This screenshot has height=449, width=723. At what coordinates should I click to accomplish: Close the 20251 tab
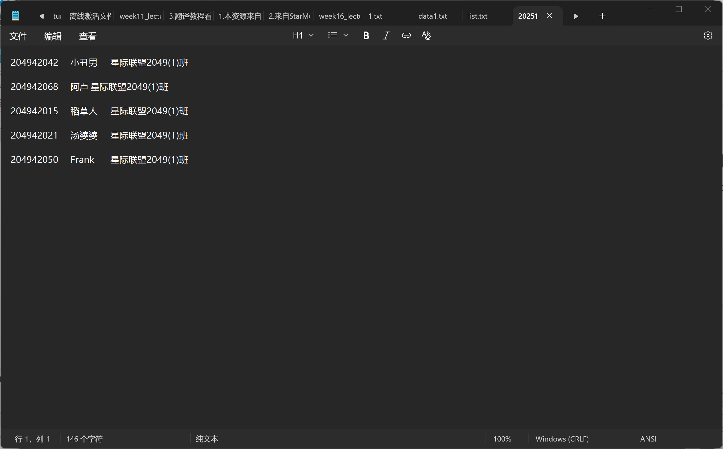pyautogui.click(x=549, y=15)
